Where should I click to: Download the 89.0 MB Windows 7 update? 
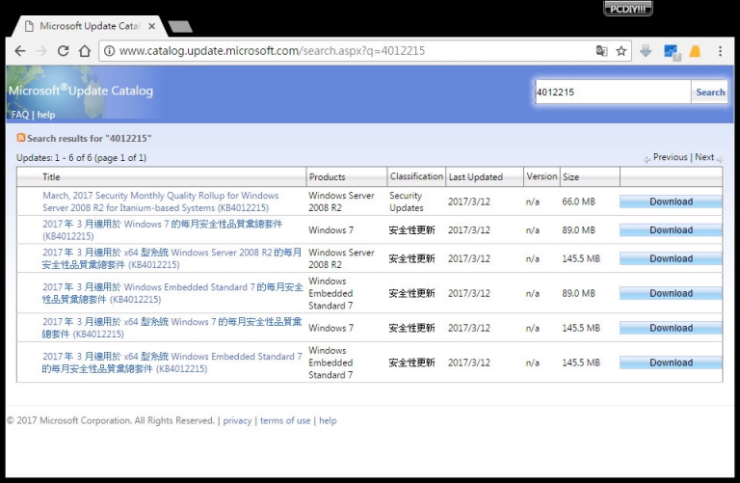671,230
